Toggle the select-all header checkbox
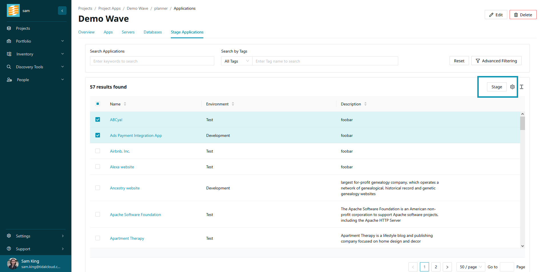 pos(98,104)
